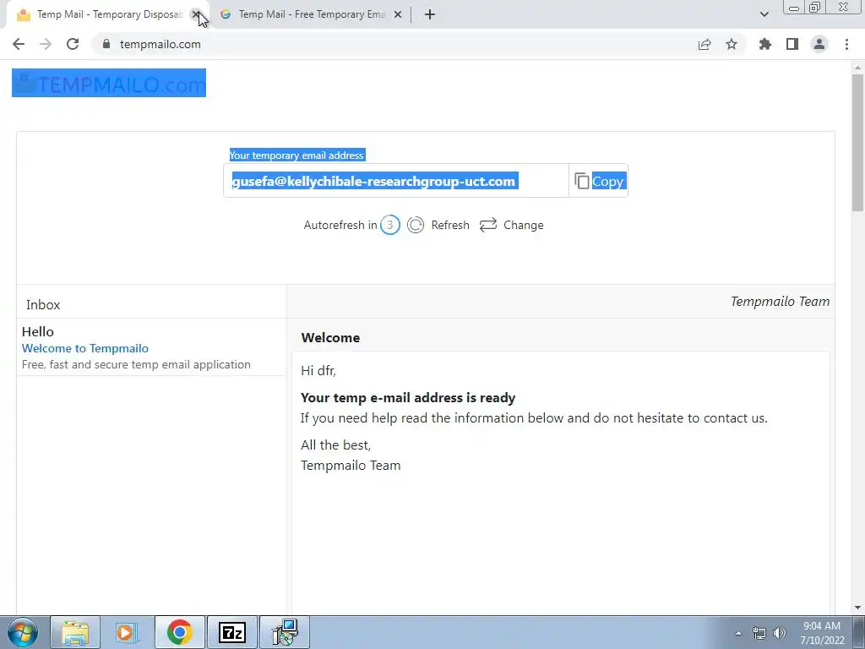
Task: Click the Welcome message subject
Action: coord(330,338)
